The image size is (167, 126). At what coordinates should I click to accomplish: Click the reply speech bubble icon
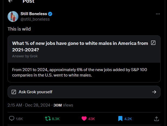point(12,118)
